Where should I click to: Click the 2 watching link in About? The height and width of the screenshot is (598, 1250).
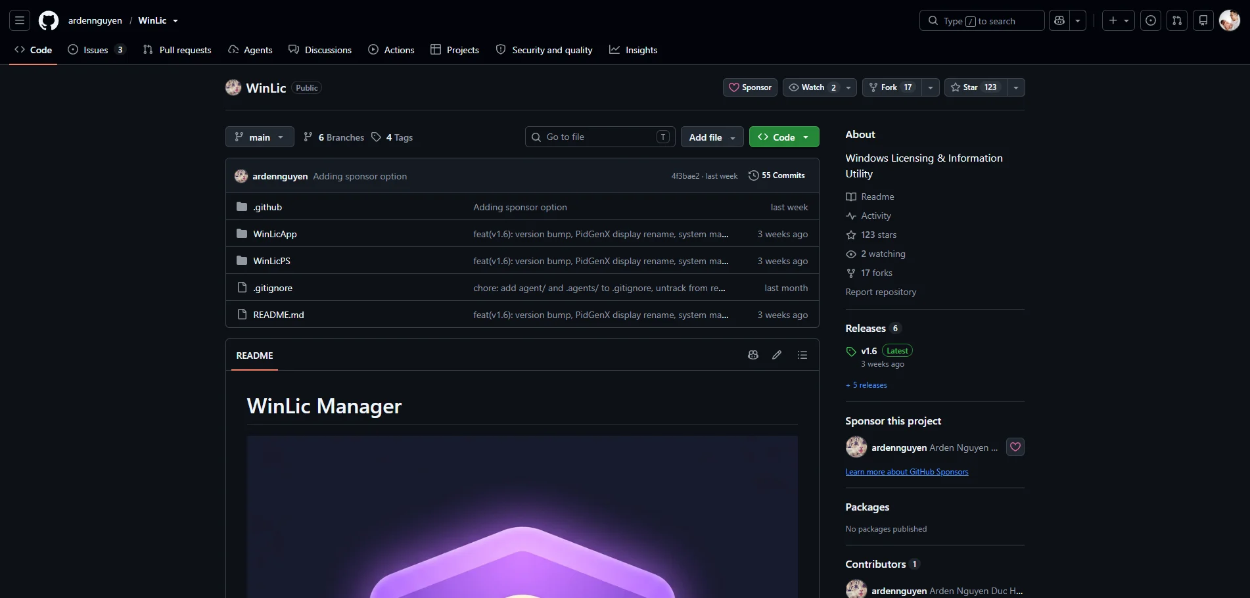pyautogui.click(x=883, y=254)
